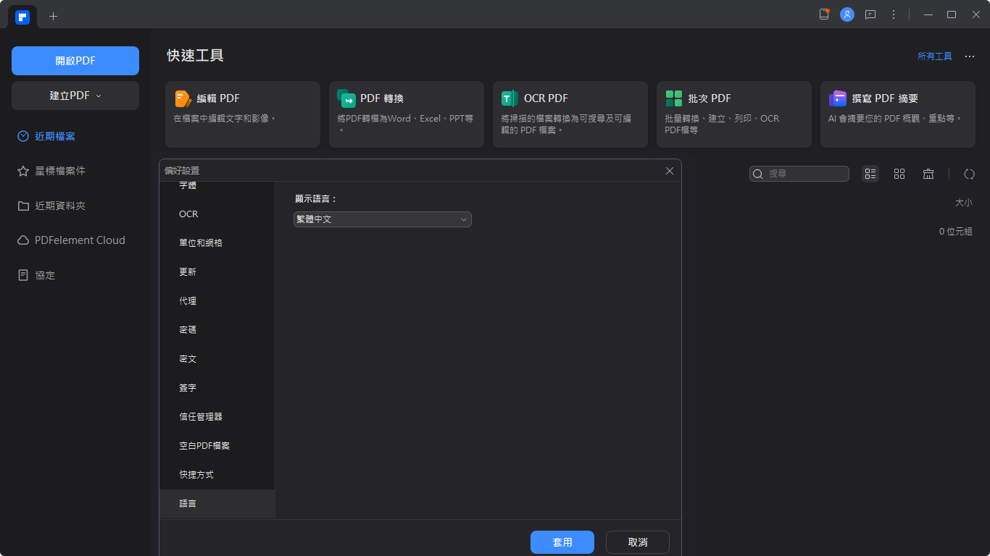Select the 簽字 preferences section
Viewport: 990px width, 556px height.
pyautogui.click(x=188, y=387)
